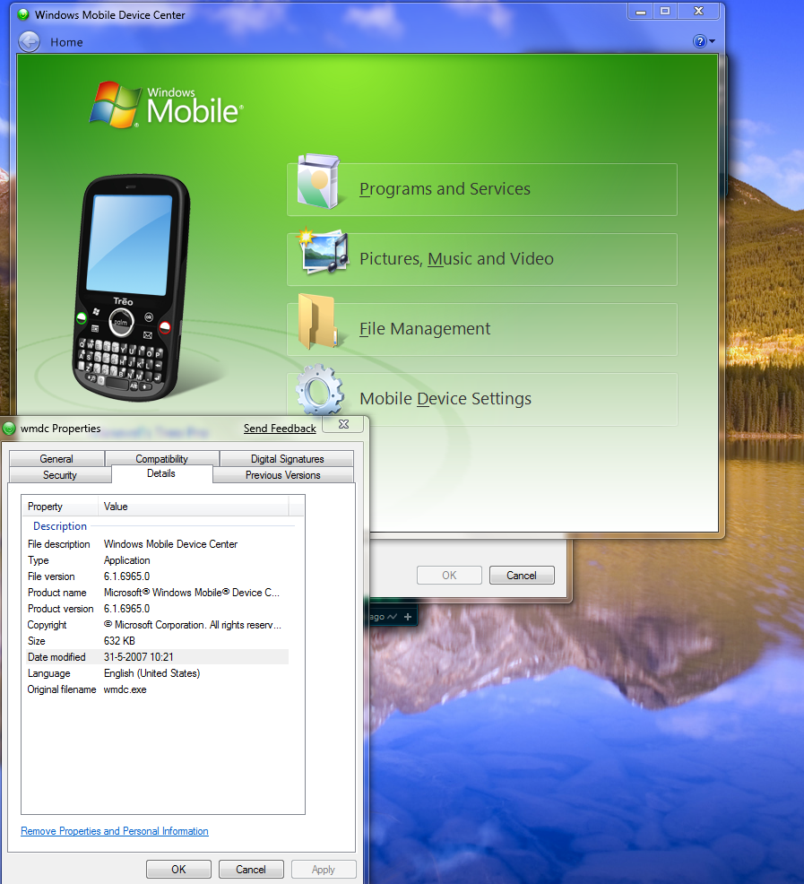
Task: Click the Description group header
Action: coord(60,526)
